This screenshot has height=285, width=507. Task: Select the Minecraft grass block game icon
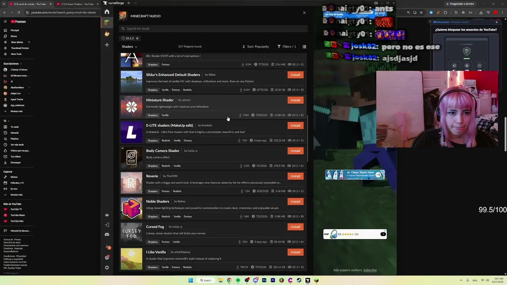(107, 23)
